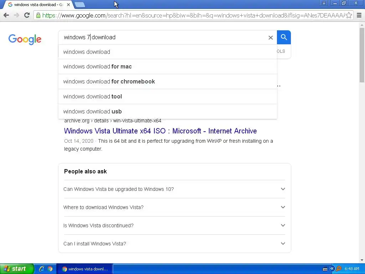Select the windows vista download tab

[38, 5]
